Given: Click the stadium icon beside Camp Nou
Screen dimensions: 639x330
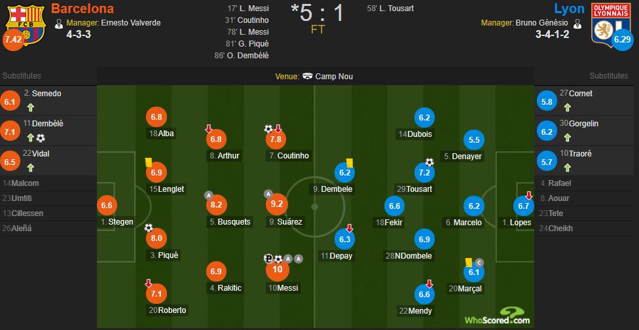Looking at the screenshot, I should click(307, 77).
